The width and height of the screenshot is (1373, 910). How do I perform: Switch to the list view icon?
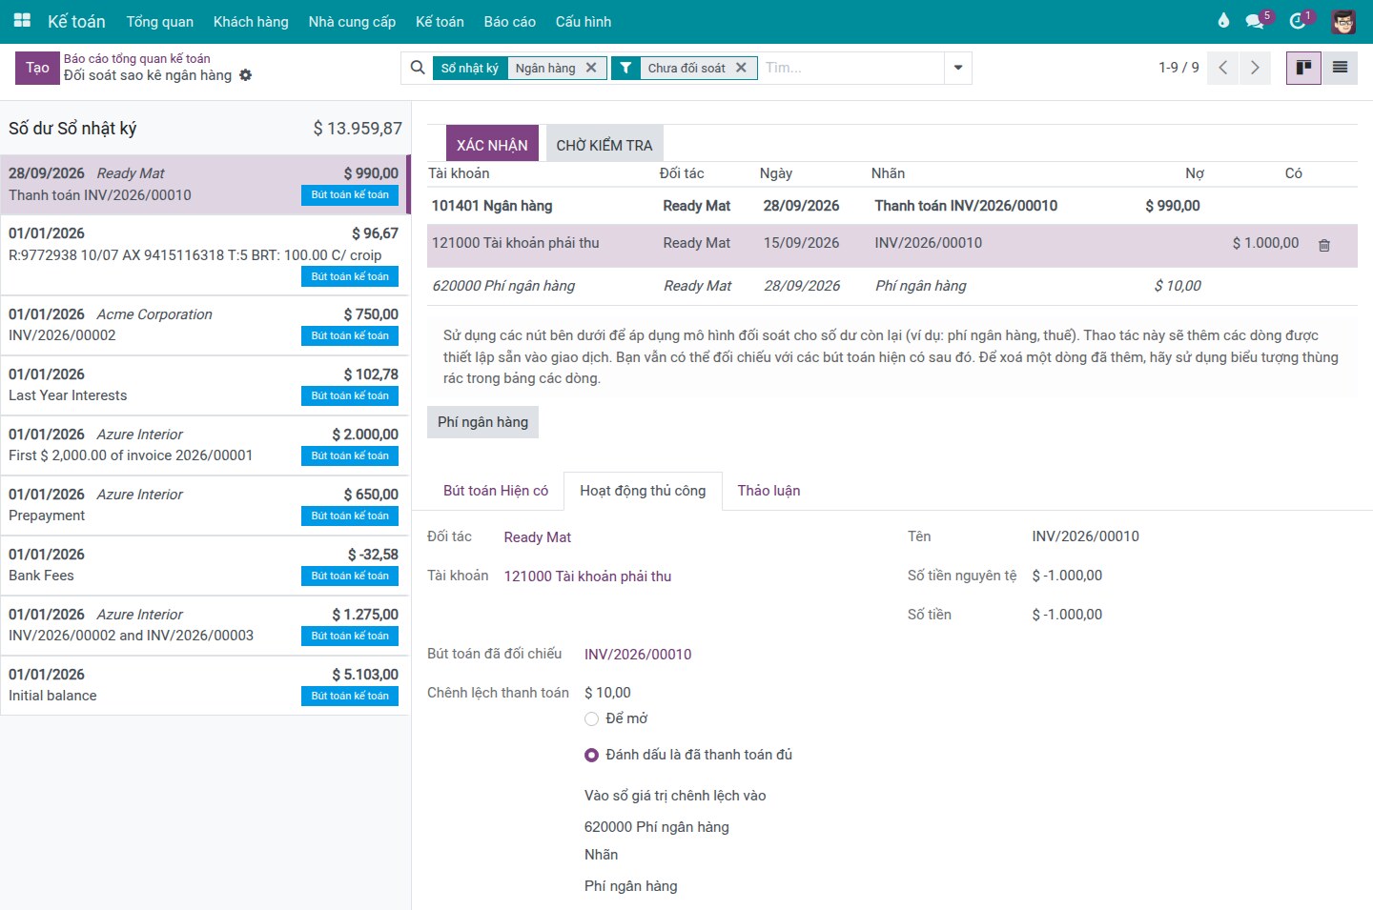(1340, 68)
